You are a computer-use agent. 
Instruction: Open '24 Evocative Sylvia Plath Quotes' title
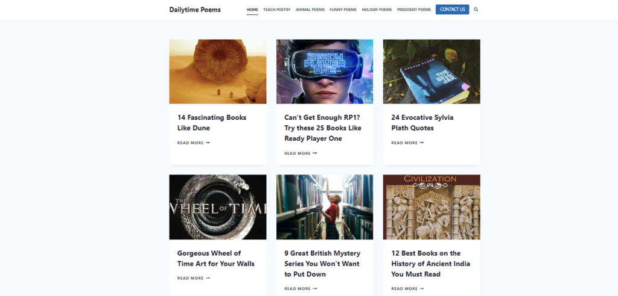pyautogui.click(x=422, y=123)
